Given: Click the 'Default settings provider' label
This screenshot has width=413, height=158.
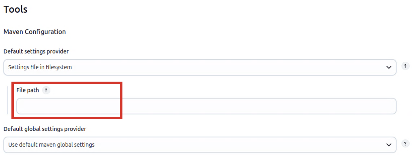Looking at the screenshot, I should pyautogui.click(x=36, y=52).
